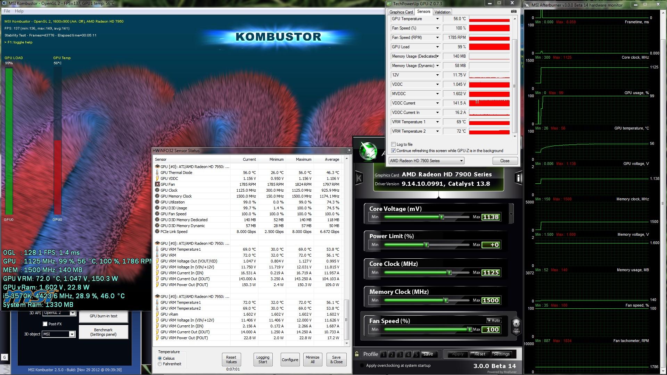Open Afterburner Settings
Viewport: 667px width, 375px height.
[x=501, y=354]
